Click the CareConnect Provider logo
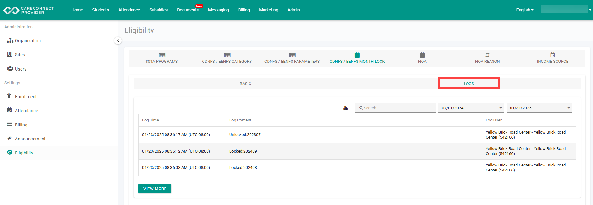The height and width of the screenshot is (205, 593). pos(29,10)
